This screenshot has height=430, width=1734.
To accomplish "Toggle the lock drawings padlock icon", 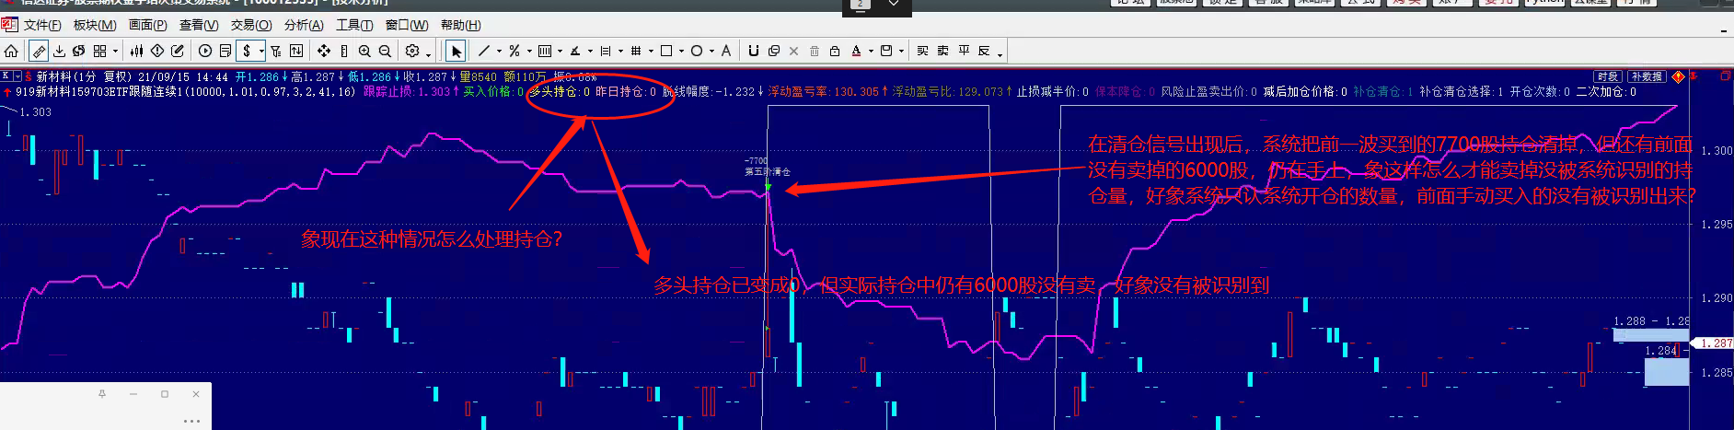I will tap(835, 51).
